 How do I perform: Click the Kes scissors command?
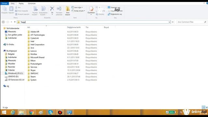(x=18, y=7)
